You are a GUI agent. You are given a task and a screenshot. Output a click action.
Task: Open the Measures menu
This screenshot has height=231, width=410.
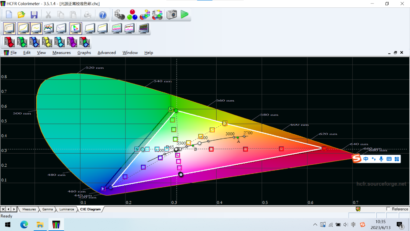[x=61, y=53]
